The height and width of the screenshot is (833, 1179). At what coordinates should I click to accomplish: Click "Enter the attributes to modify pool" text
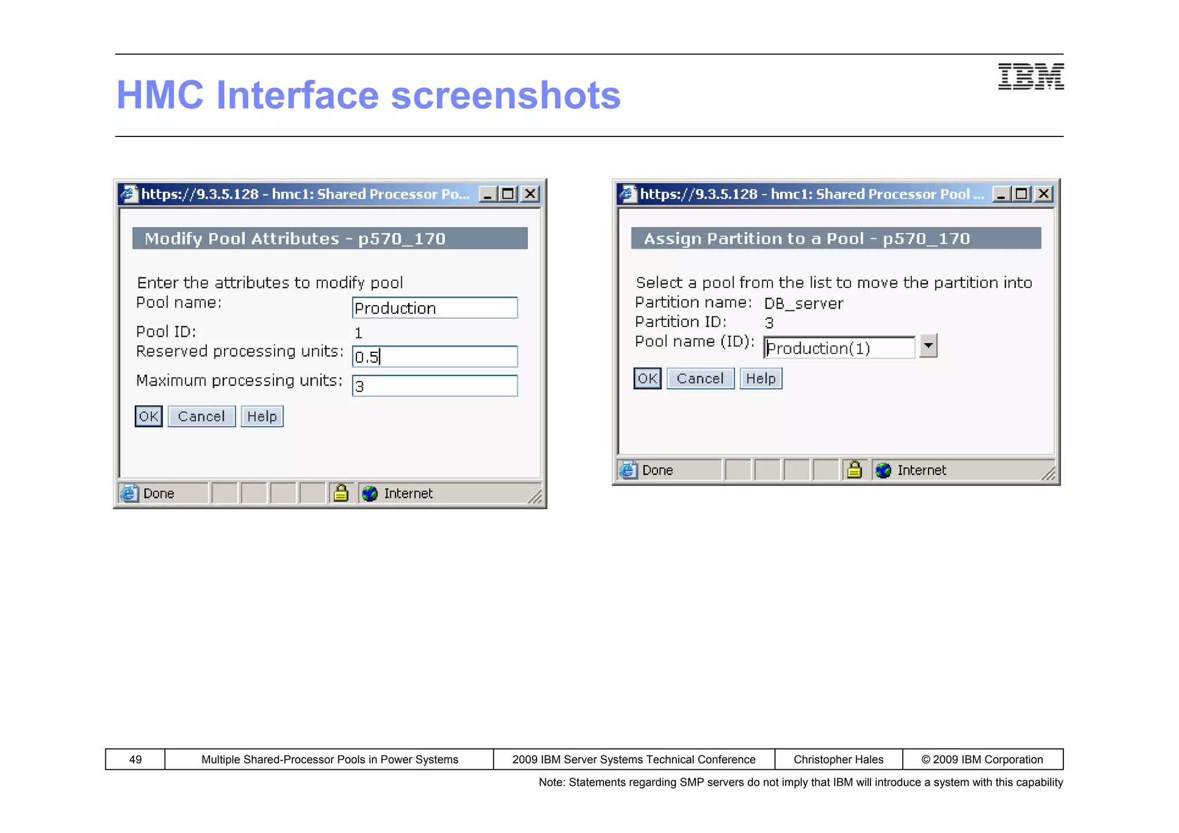(270, 283)
